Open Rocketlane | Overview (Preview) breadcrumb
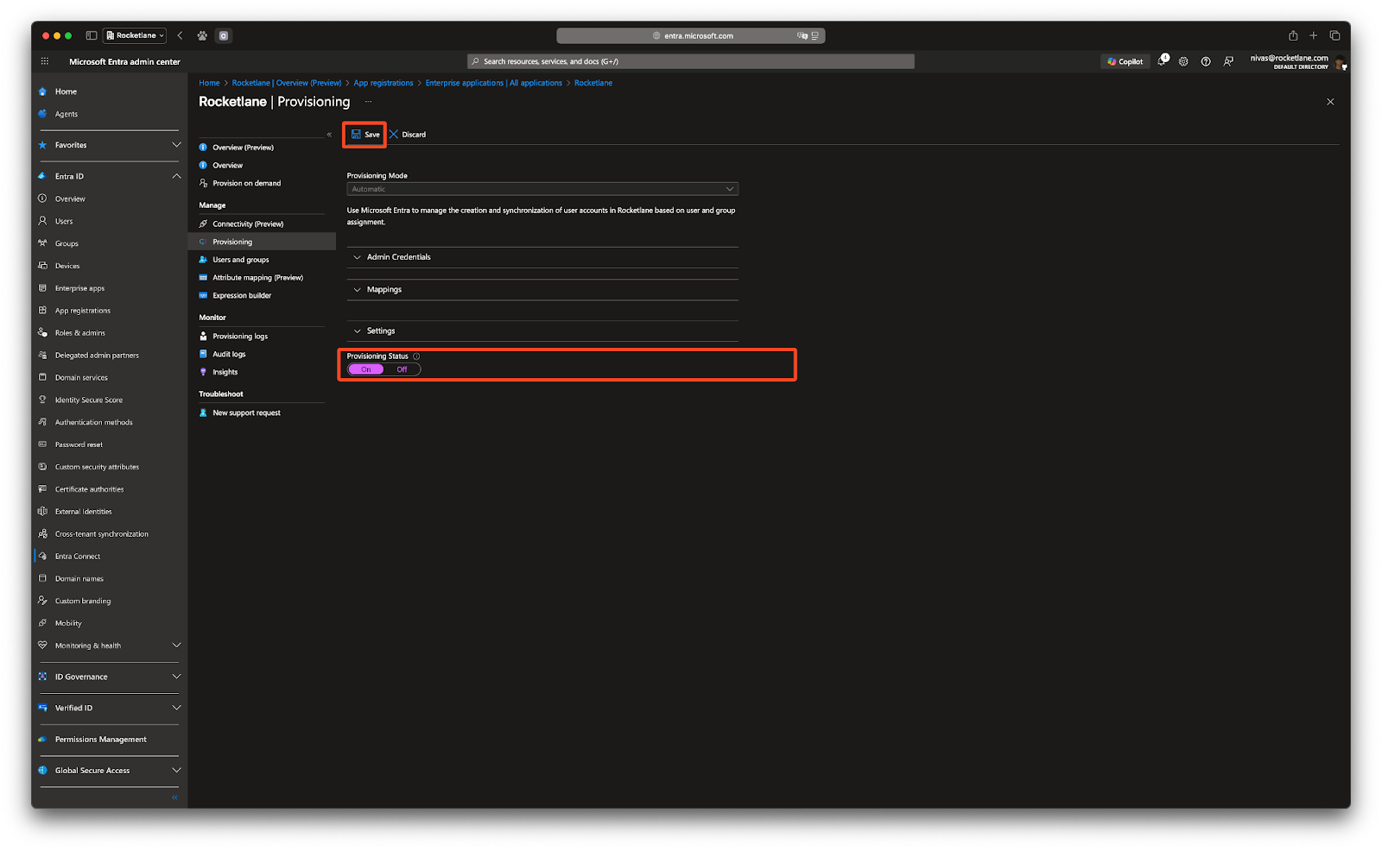 (287, 83)
